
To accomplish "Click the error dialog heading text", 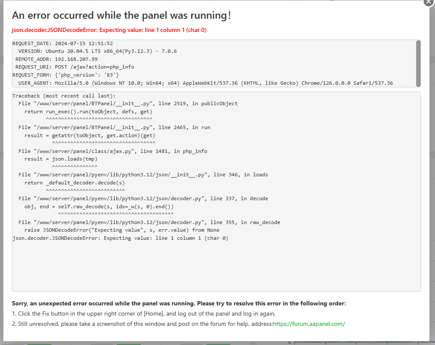I will point(121,15).
